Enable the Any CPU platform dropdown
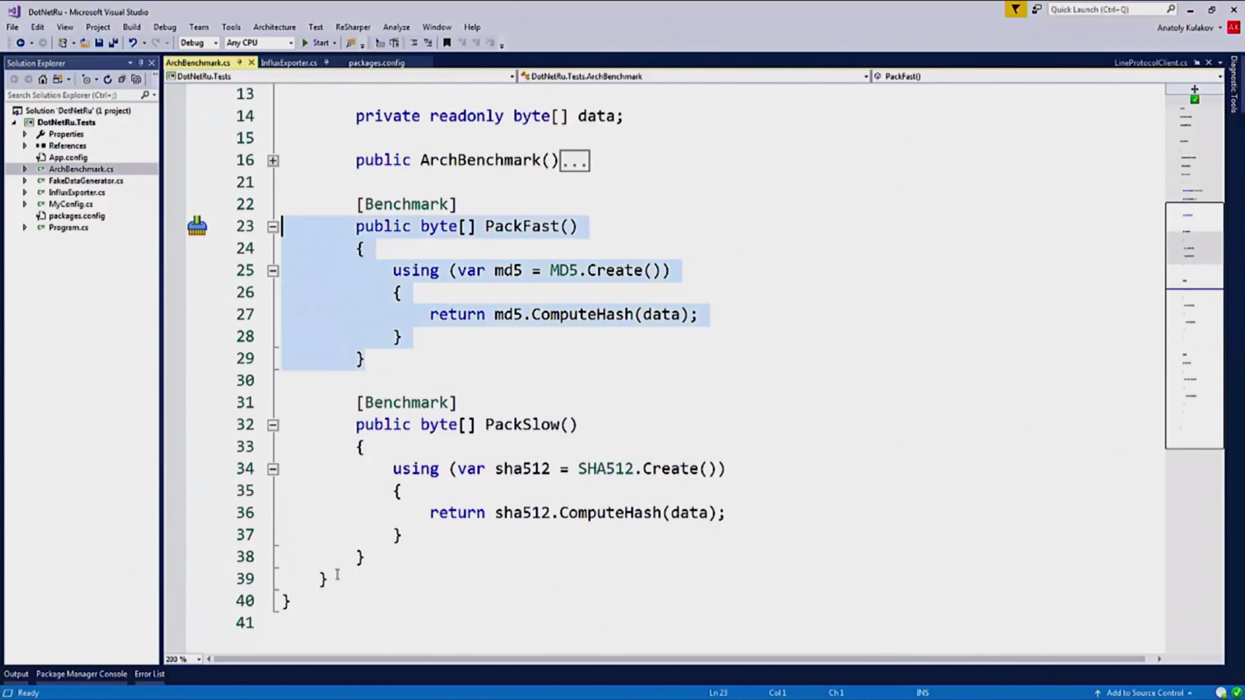The width and height of the screenshot is (1245, 700). [x=257, y=43]
